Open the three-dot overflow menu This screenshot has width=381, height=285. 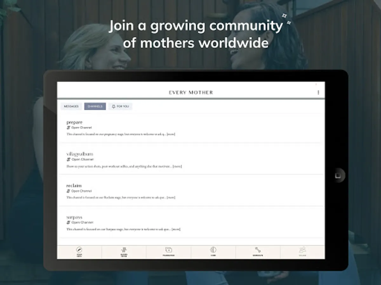(x=318, y=92)
